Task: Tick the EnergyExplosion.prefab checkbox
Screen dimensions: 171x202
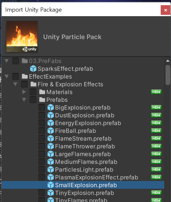Action: pos(42,123)
